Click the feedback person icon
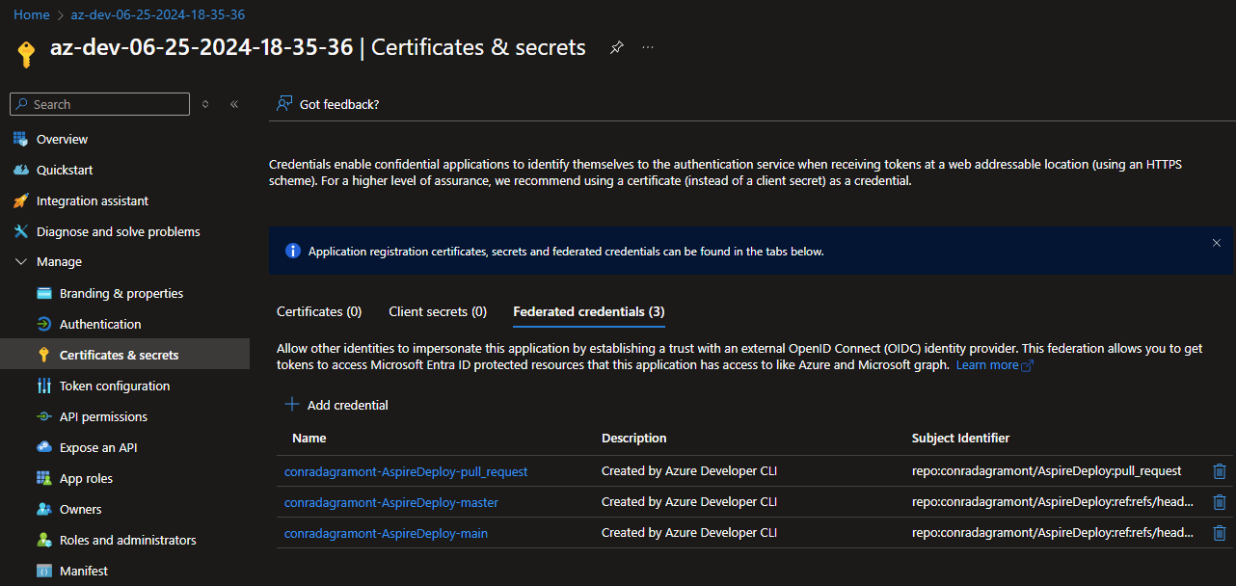 coord(284,104)
